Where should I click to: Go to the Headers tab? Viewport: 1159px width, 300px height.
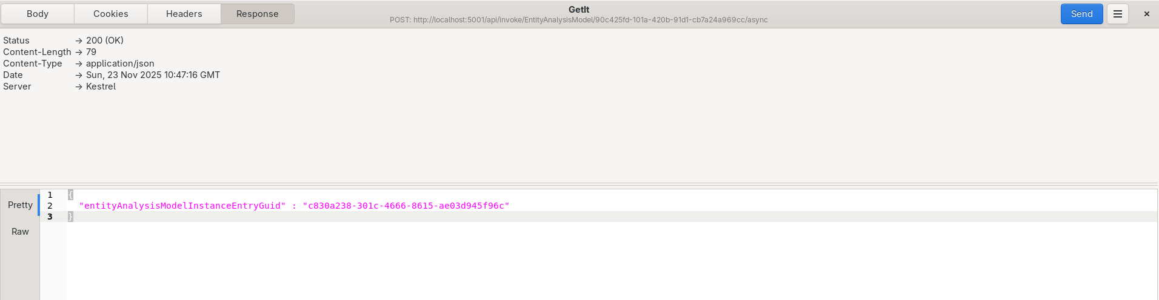[184, 14]
